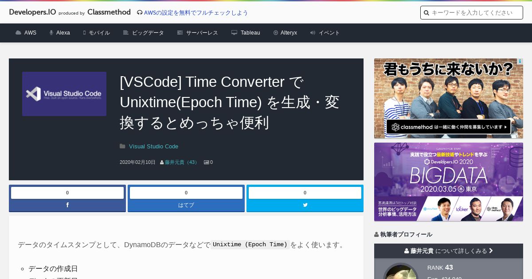532x279 pixels.
Task: Open 藤井元貴 について詳しくみる link
Action: [449, 251]
